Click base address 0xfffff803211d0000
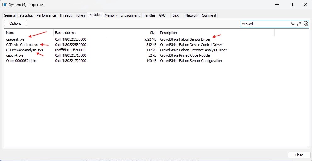Screen dimensions: 312x161 71,39
